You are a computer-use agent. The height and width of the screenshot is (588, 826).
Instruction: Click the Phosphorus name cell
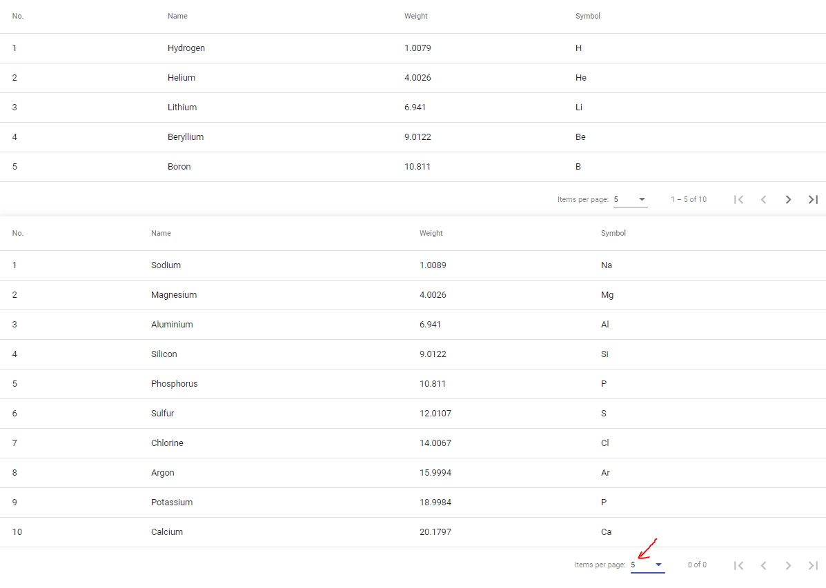[x=175, y=384]
